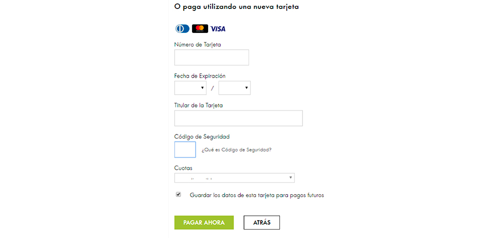Click the Código de Seguridad label text
499x238 pixels.
202,137
